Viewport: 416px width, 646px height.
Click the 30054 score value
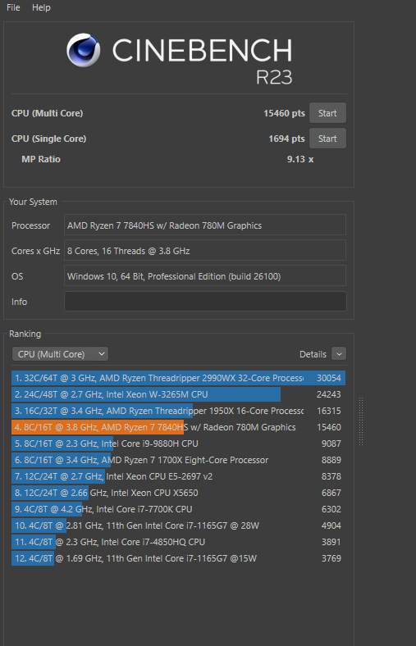click(x=328, y=378)
